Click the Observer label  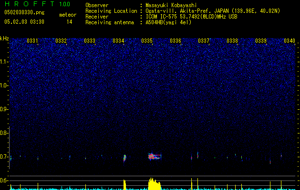(97, 5)
